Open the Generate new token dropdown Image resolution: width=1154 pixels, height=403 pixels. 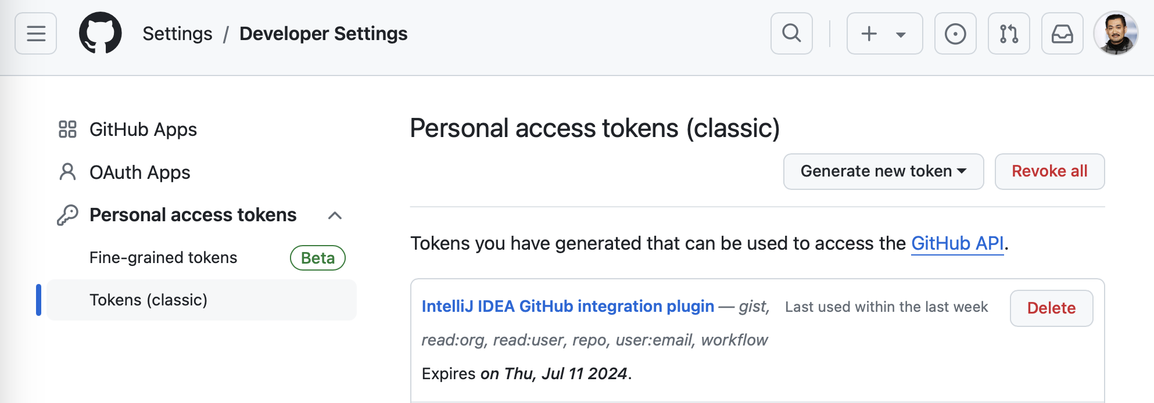pyautogui.click(x=883, y=171)
